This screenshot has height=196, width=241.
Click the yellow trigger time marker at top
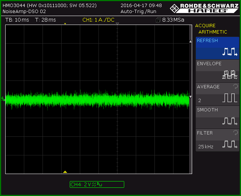pos(65,24)
